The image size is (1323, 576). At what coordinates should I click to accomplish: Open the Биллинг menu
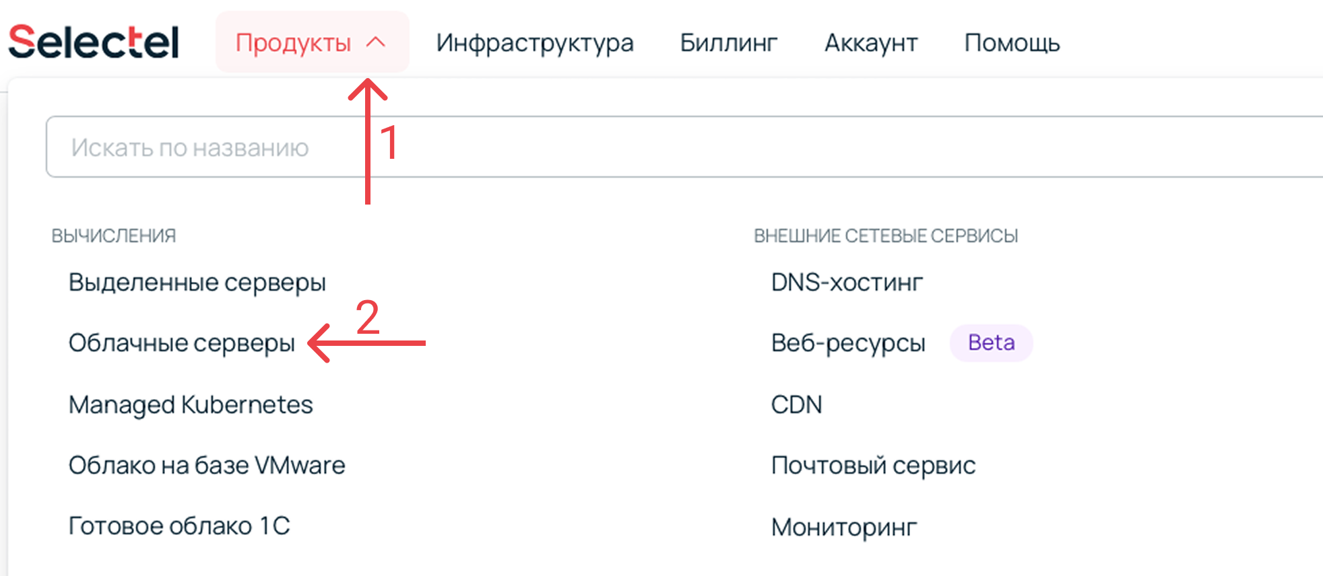click(728, 42)
